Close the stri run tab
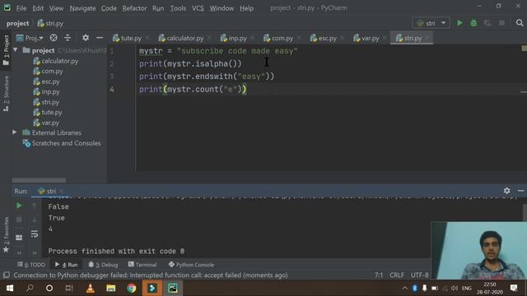Image resolution: width=527 pixels, height=296 pixels. [62, 191]
